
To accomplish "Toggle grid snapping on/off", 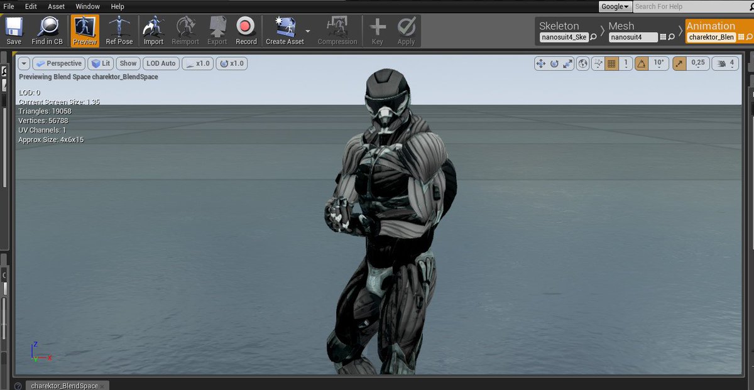I will (611, 63).
